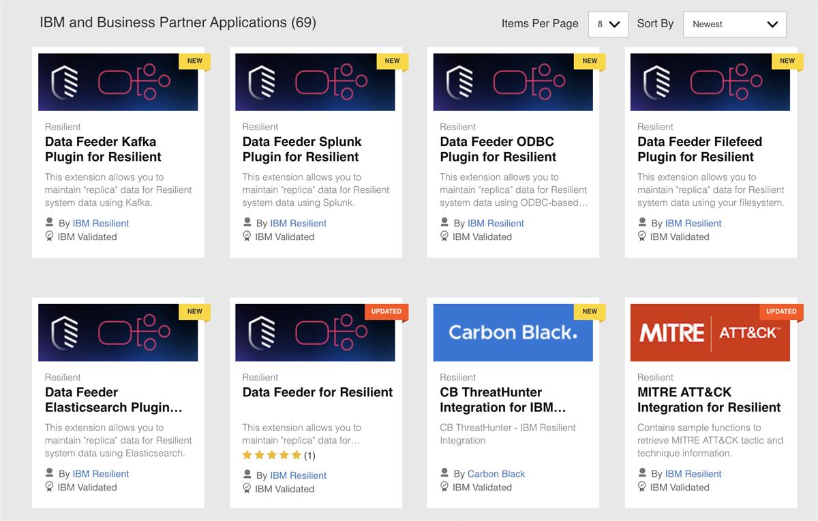Click the author person icon on ODBC card
This screenshot has height=521, width=818.
(x=444, y=222)
